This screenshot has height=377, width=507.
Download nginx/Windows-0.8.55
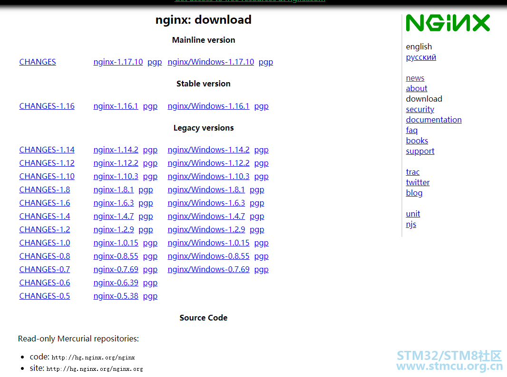(x=209, y=256)
